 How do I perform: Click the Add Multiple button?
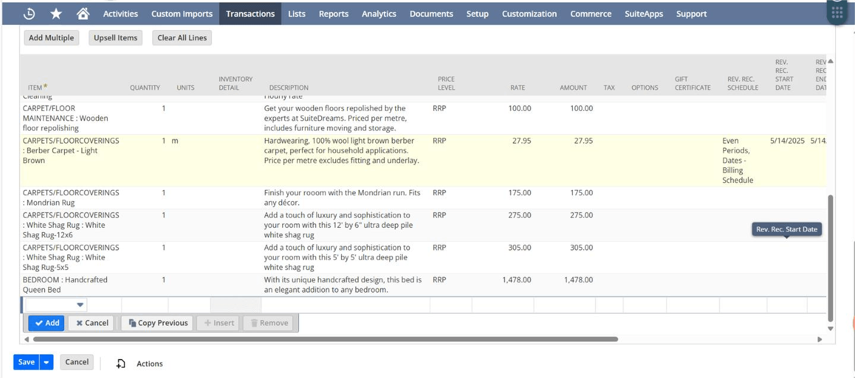coord(52,38)
